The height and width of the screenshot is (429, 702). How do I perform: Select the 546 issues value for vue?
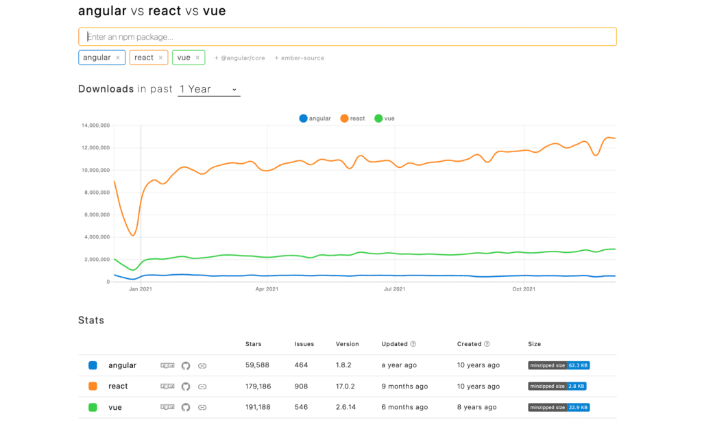[302, 407]
